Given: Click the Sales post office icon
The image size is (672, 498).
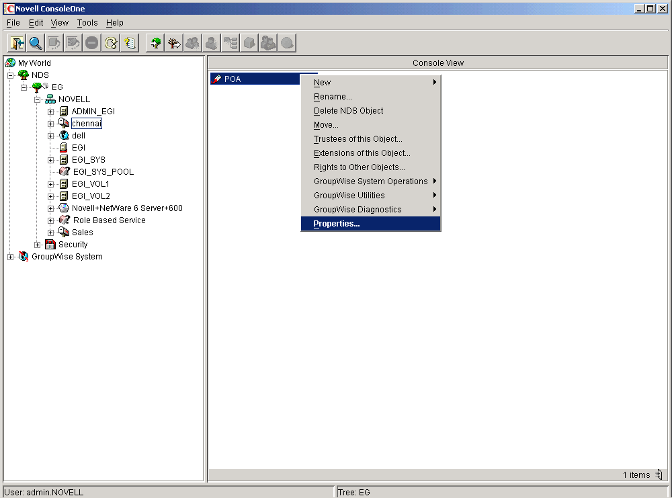Looking at the screenshot, I should (x=64, y=233).
